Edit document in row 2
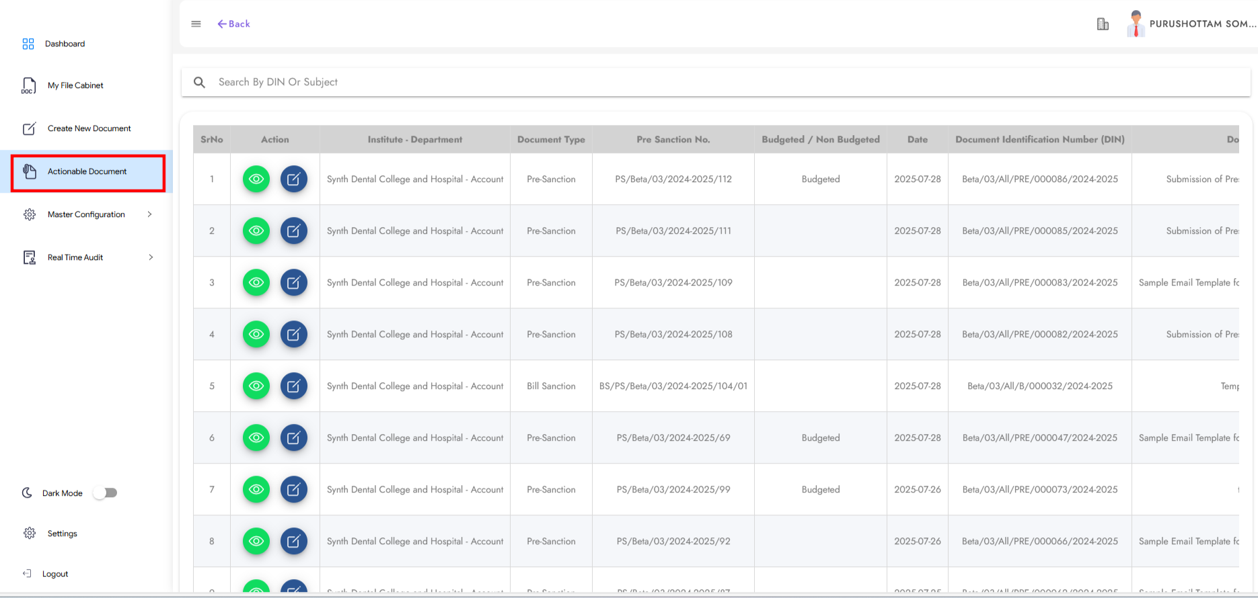Viewport: 1258px width, 598px height. 293,231
